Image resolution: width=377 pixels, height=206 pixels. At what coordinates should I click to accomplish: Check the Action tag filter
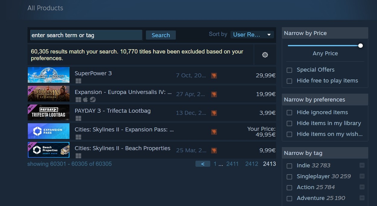click(289, 188)
